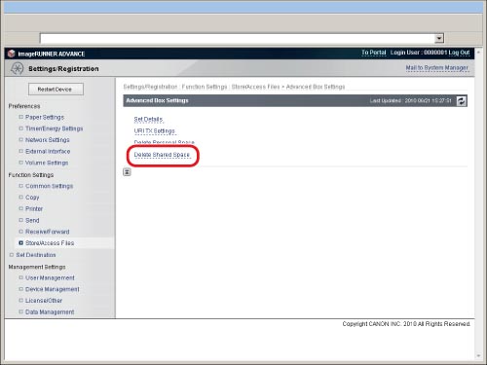
Task: Click the imageRUNNER ADVANCE logo icon
Action: point(12,54)
